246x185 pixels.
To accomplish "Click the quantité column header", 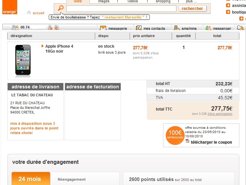I will (183, 36).
